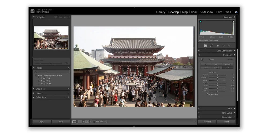
Task: Click the Navigator preview thumbnail
Action: (x=51, y=38)
